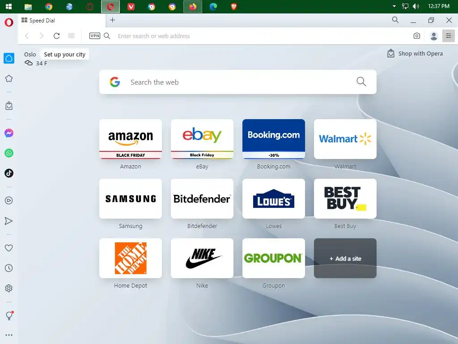Image resolution: width=458 pixels, height=344 pixels.
Task: Click the lightbulb tips icon
Action: pos(9,315)
